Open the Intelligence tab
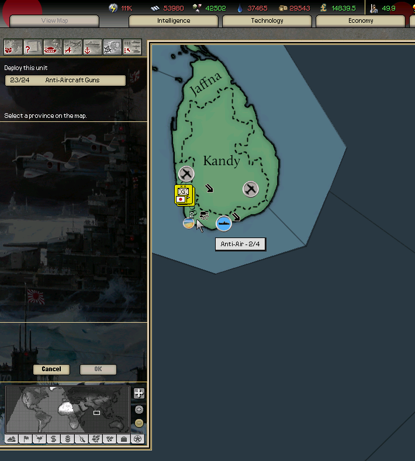 point(174,21)
